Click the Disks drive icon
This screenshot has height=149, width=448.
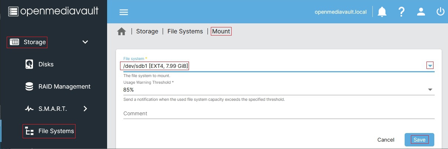click(x=29, y=64)
